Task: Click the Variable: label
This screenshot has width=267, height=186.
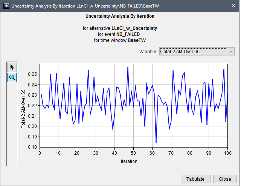Action: pos(148,52)
